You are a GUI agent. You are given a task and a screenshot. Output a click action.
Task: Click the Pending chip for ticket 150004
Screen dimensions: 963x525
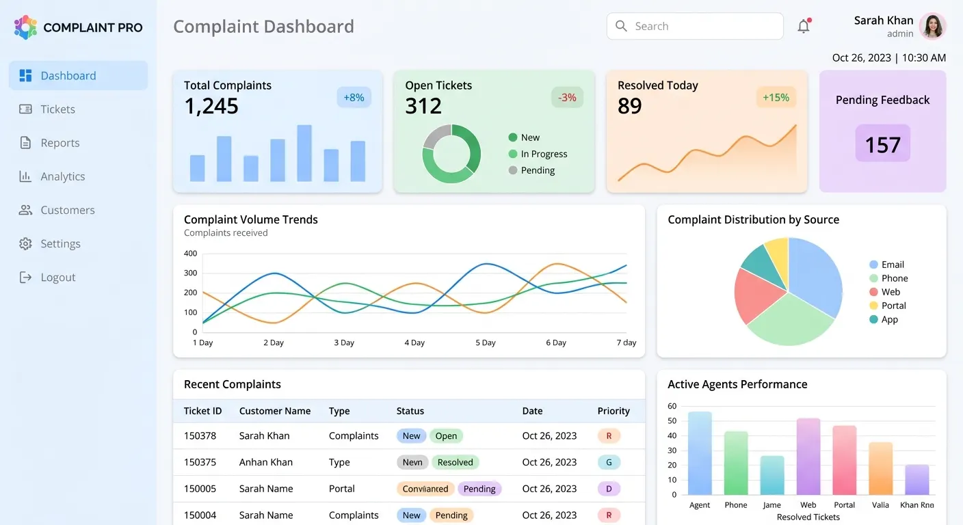tap(451, 515)
